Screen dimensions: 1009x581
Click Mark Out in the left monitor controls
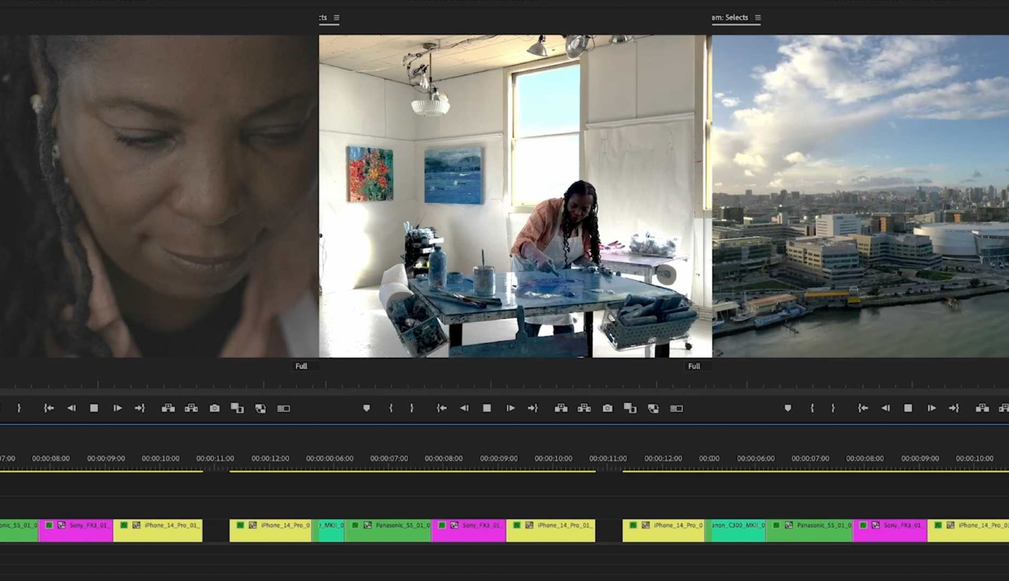[19, 408]
